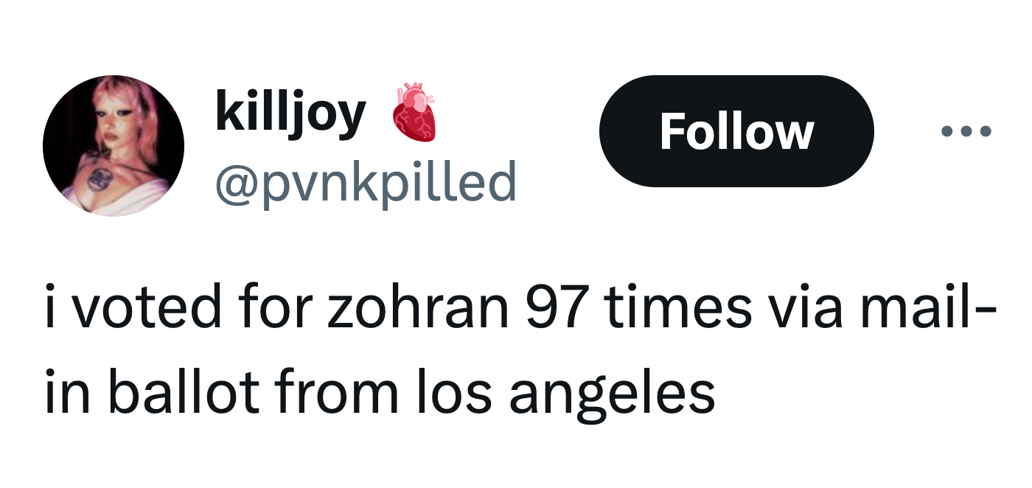Viewport: 1032px width, 488px height.
Task: Click the word "in" starting the second line
Action: [63, 392]
